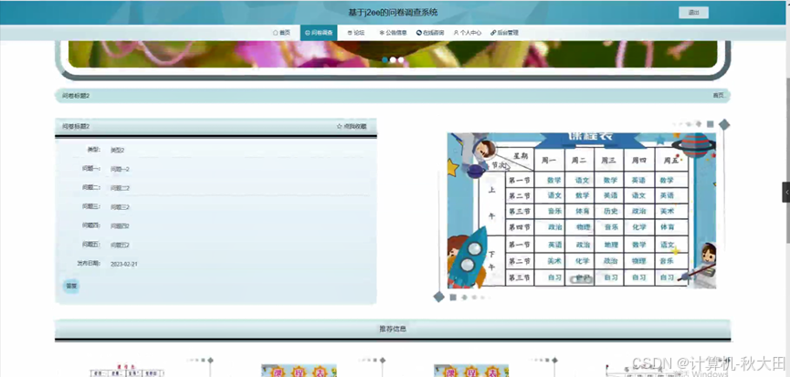Image resolution: width=790 pixels, height=377 pixels.
Task: Open 个人中心 in the navigation bar
Action: pyautogui.click(x=467, y=33)
